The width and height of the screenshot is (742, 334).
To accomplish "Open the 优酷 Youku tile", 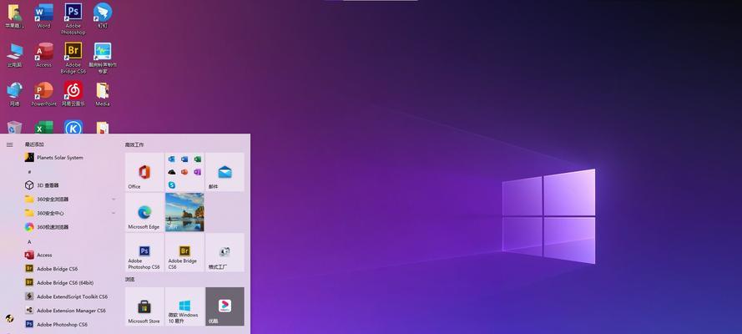I will pyautogui.click(x=225, y=306).
